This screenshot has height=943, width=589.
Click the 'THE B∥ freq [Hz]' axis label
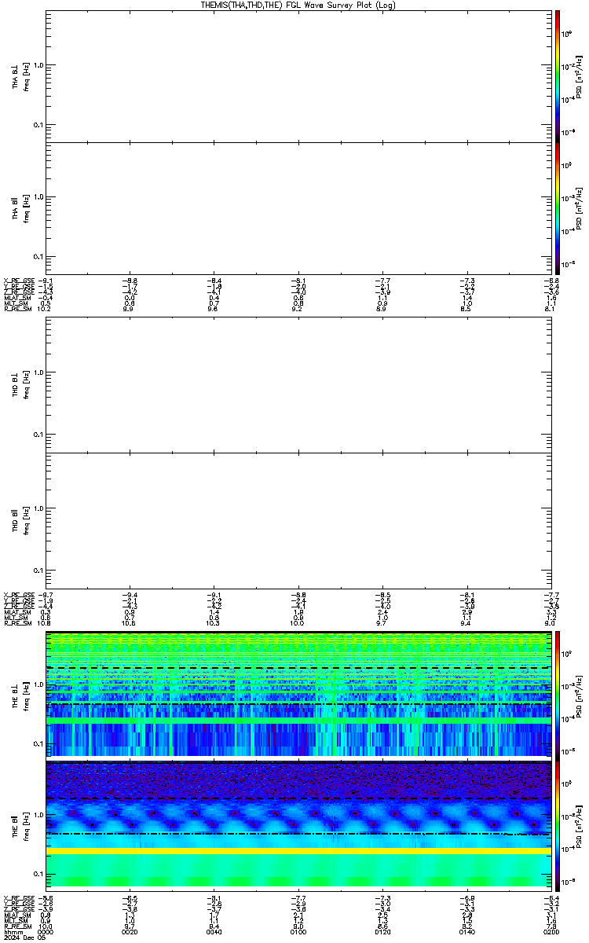20,825
